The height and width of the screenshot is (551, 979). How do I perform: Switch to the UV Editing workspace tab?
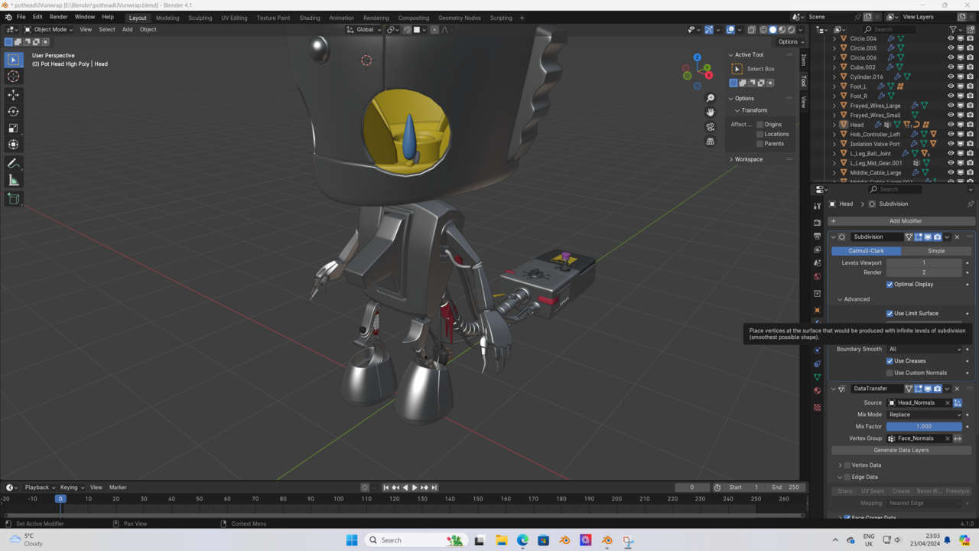[234, 18]
